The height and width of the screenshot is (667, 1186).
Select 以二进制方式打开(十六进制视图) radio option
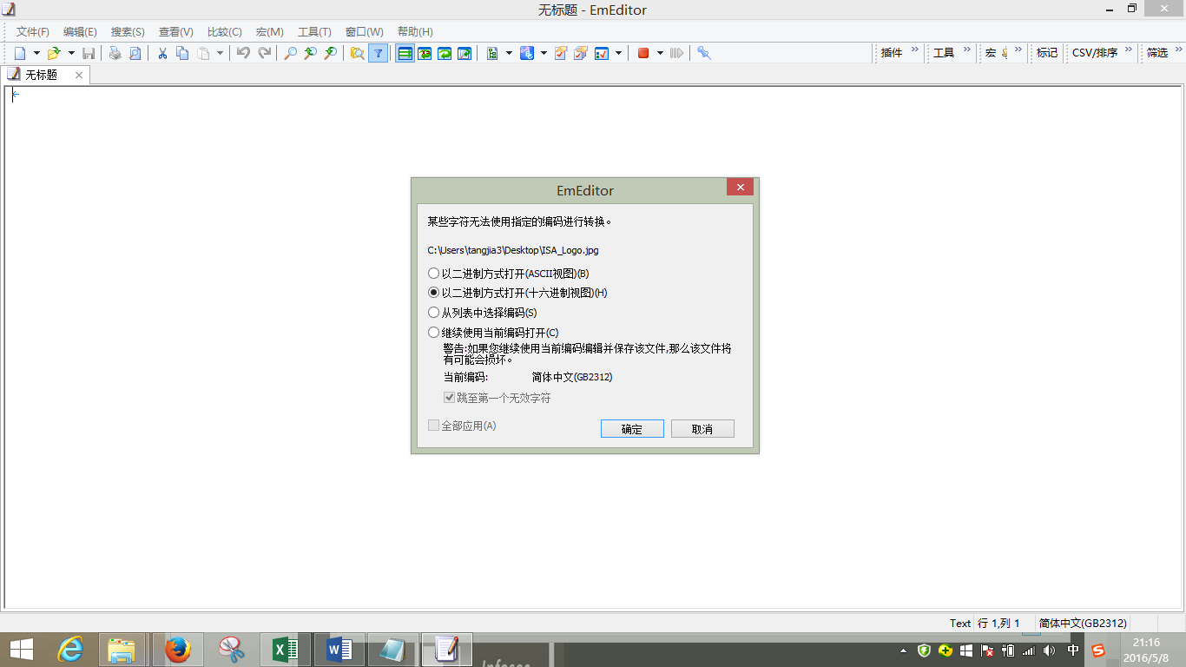click(x=517, y=293)
